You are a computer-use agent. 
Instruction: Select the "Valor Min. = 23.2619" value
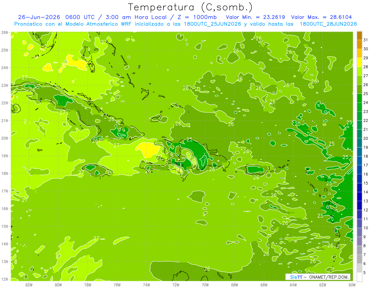[255, 17]
